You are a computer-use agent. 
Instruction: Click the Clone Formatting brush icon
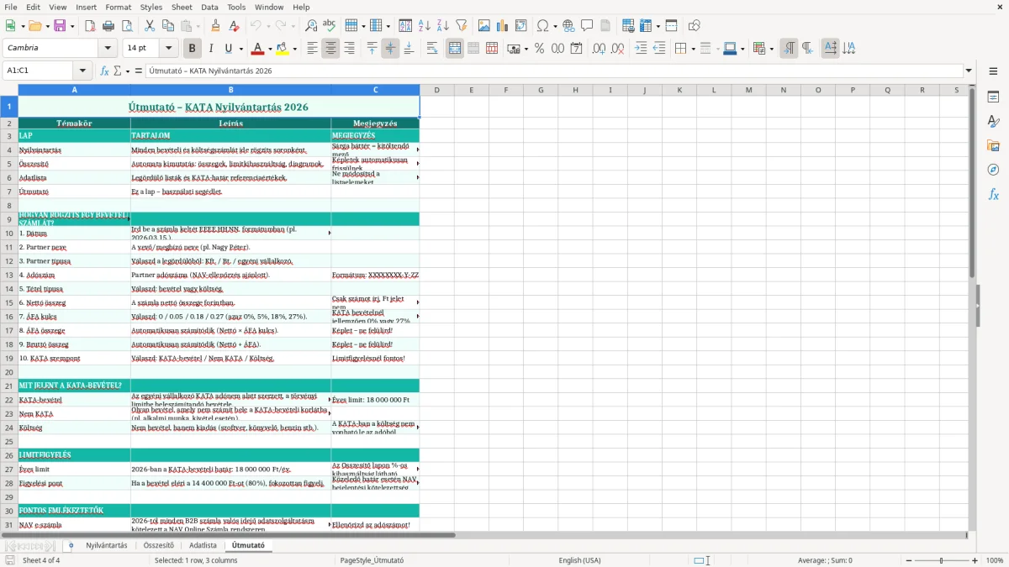tap(216, 26)
